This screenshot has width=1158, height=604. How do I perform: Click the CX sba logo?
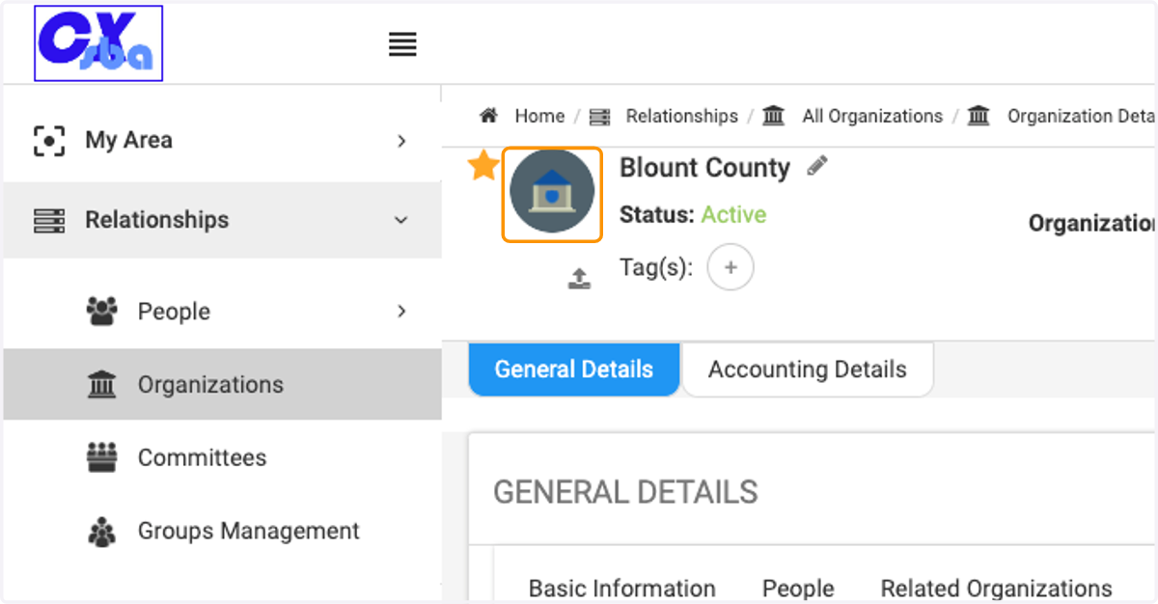[x=98, y=43]
